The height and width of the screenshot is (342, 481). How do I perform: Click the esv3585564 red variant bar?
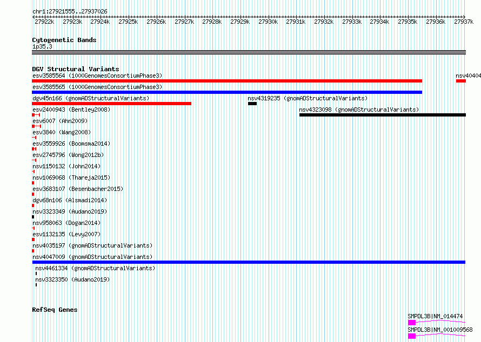(x=227, y=81)
